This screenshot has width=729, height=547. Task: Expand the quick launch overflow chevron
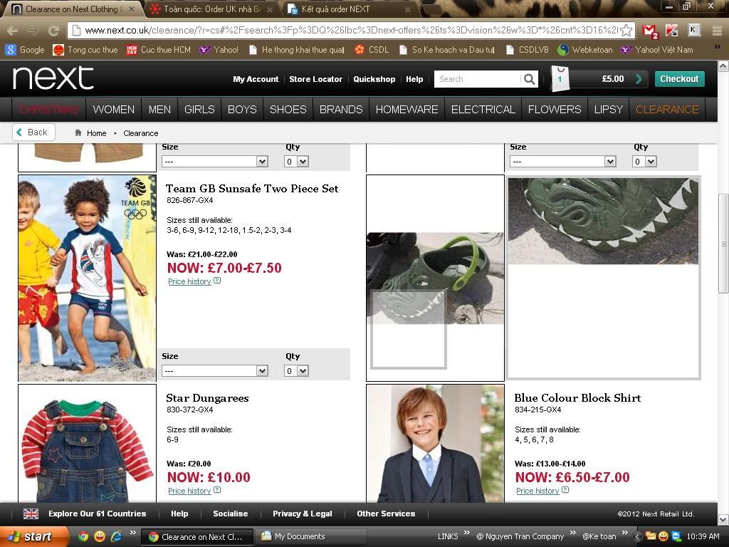pos(133,533)
